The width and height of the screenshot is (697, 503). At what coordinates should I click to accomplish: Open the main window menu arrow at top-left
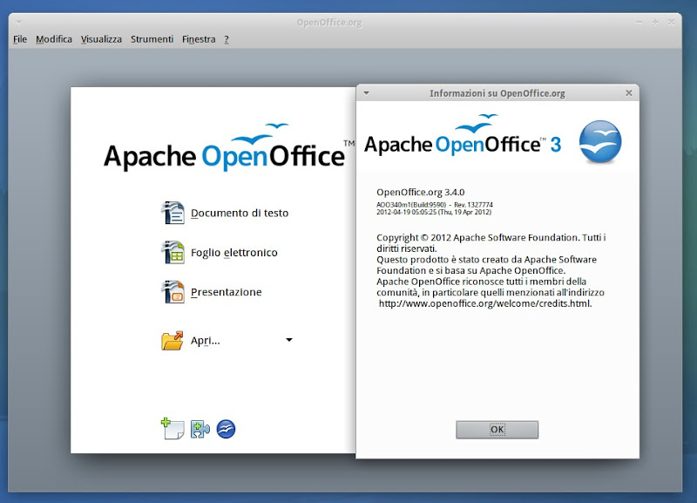[x=19, y=22]
